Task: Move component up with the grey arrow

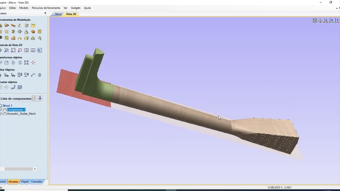Action: point(34,98)
